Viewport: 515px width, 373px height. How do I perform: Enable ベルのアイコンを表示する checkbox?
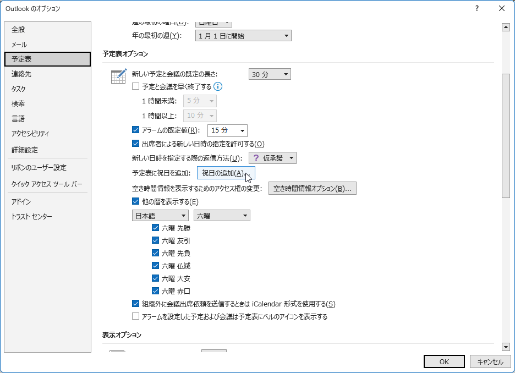[x=136, y=316]
